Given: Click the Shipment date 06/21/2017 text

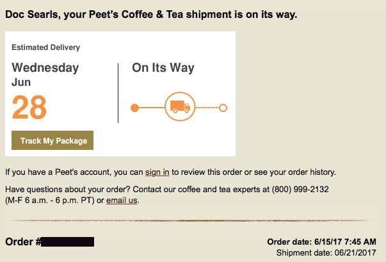Looking at the screenshot, I should tap(326, 253).
